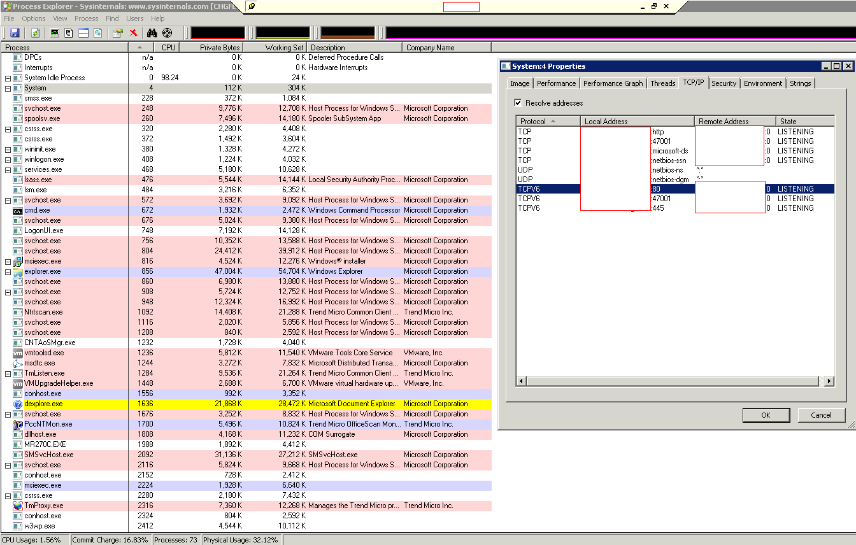The width and height of the screenshot is (856, 545).
Task: Click the binoculars Find Handle icon
Action: (x=152, y=32)
